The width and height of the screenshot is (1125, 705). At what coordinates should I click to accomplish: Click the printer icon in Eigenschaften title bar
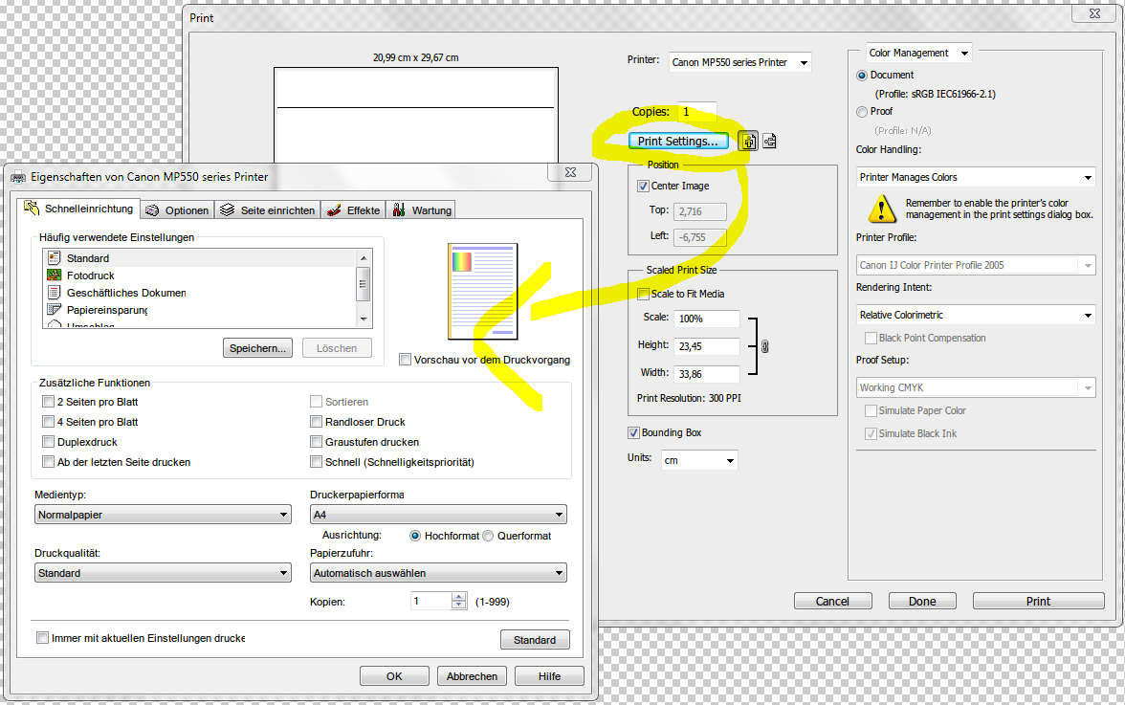pos(18,177)
